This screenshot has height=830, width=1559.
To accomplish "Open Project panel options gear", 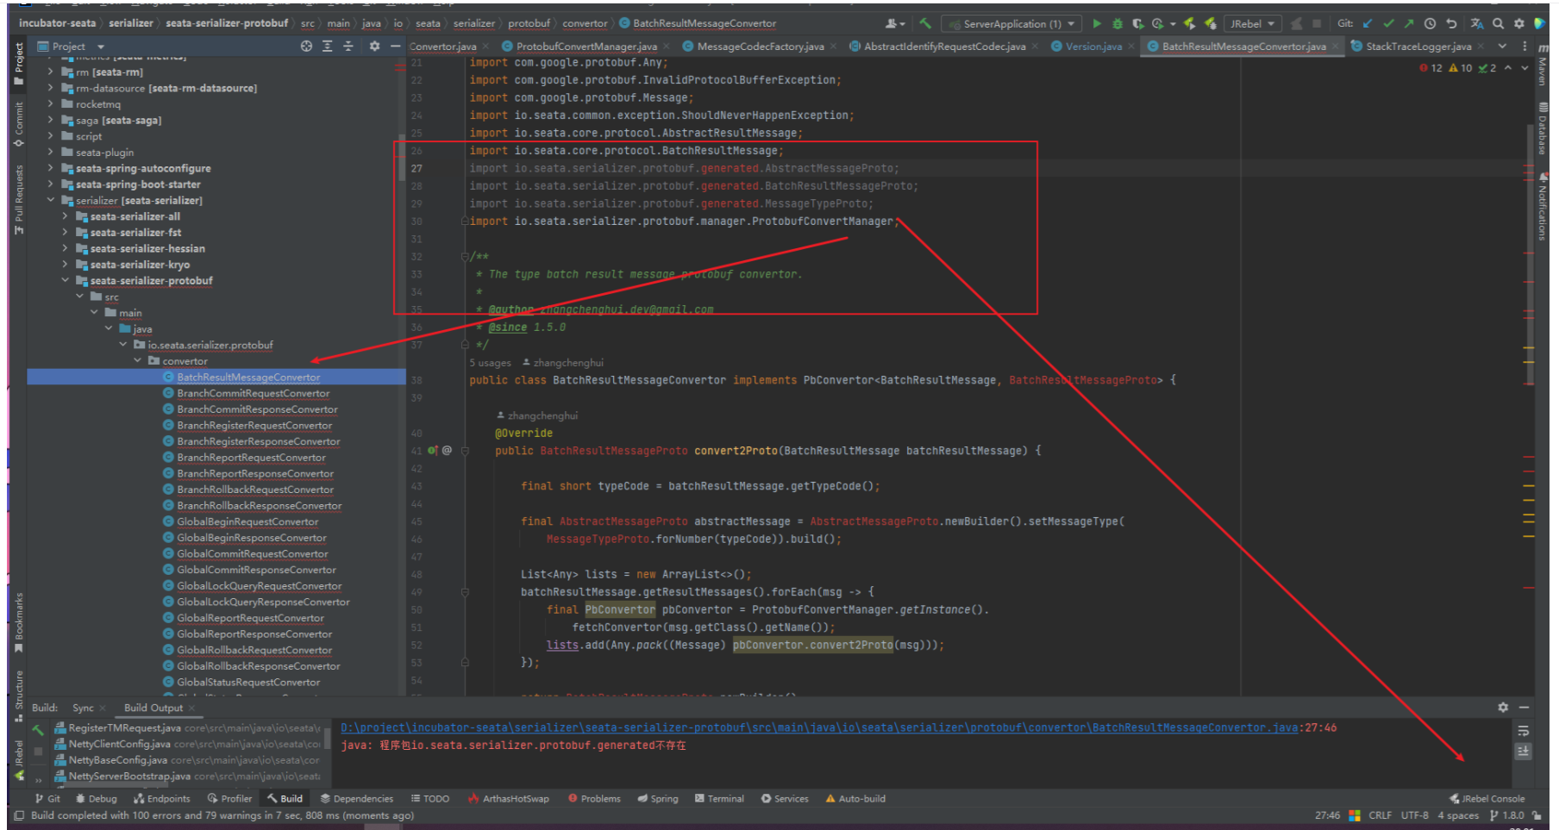I will [x=374, y=47].
